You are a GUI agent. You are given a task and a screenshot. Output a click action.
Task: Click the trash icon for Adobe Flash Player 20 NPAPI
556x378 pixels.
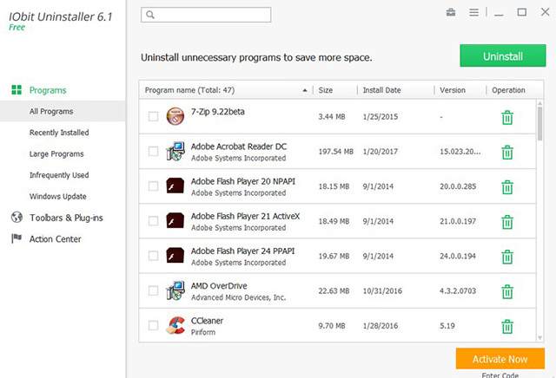tap(507, 187)
